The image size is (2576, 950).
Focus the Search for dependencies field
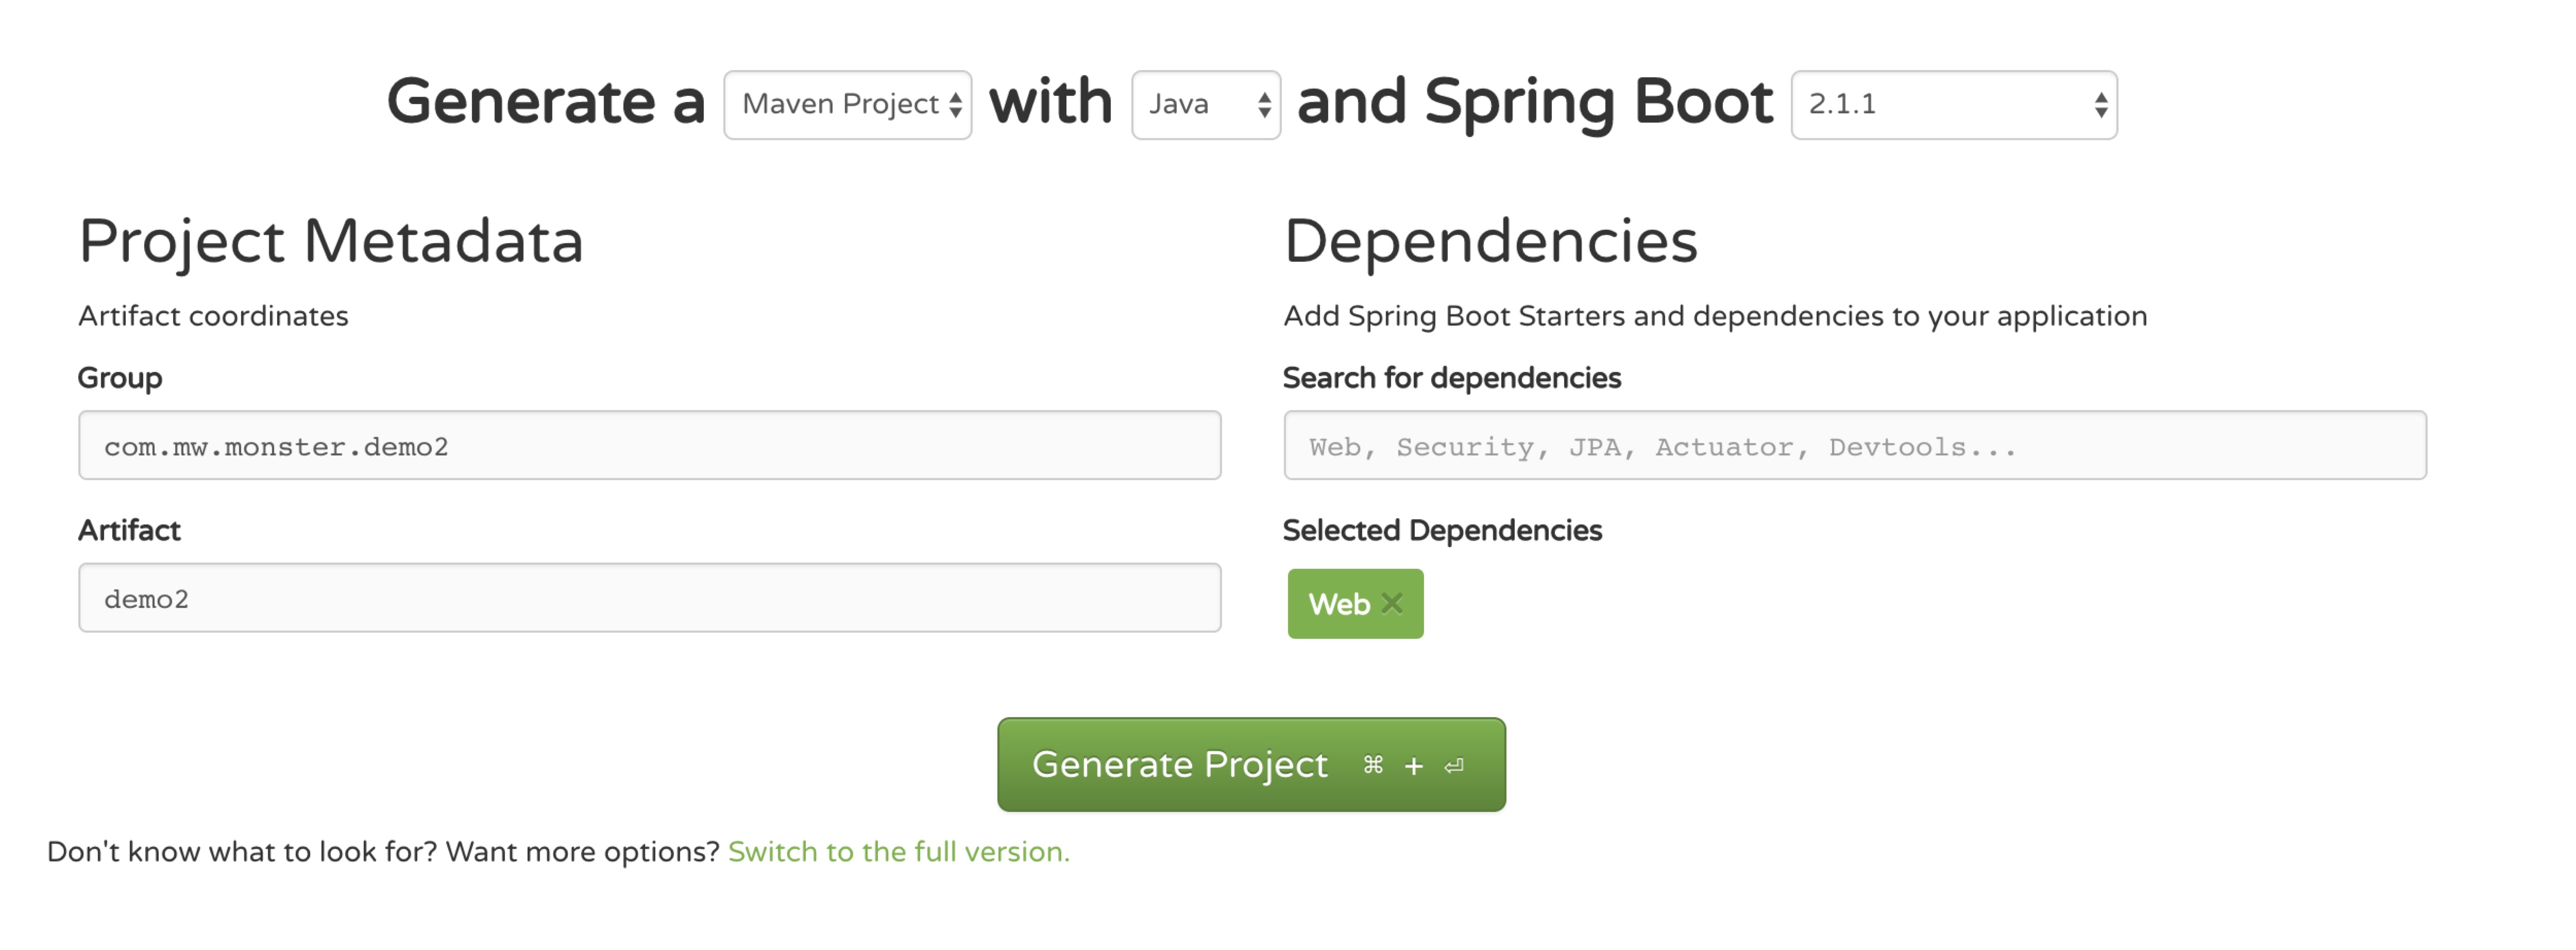[1854, 445]
